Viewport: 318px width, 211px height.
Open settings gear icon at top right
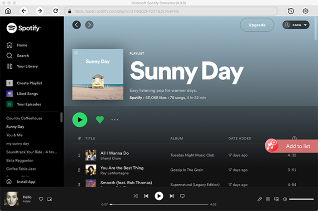[305, 11]
